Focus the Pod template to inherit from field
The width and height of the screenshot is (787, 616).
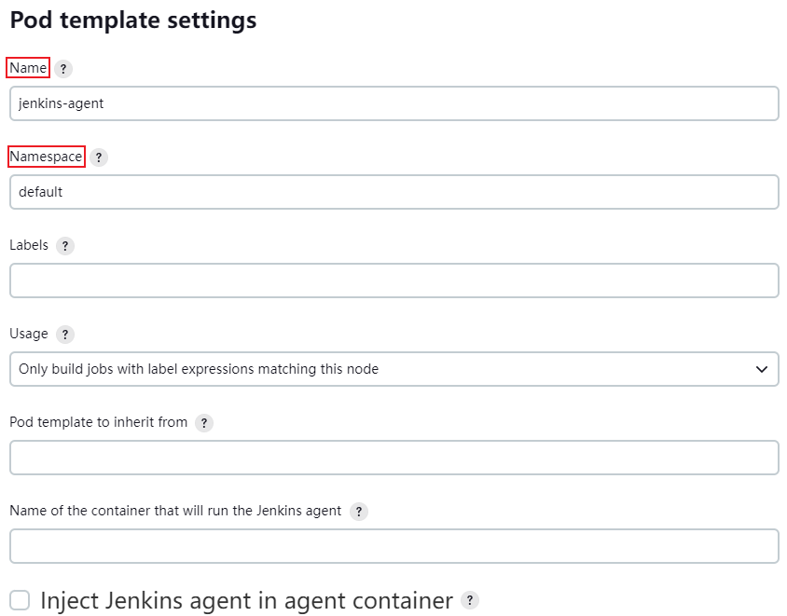click(x=394, y=458)
